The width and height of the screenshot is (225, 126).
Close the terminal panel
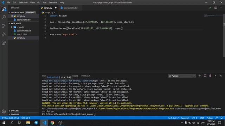(x=221, y=76)
